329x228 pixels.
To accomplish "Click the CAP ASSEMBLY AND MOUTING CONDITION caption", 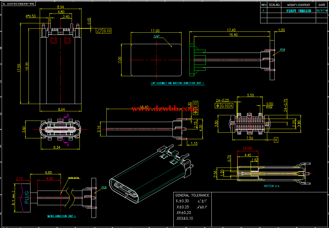I will coord(177,83).
